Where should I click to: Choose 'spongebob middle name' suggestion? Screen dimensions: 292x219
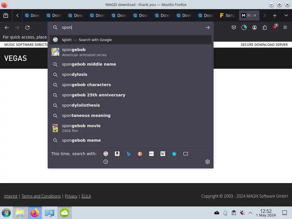[x=131, y=64]
